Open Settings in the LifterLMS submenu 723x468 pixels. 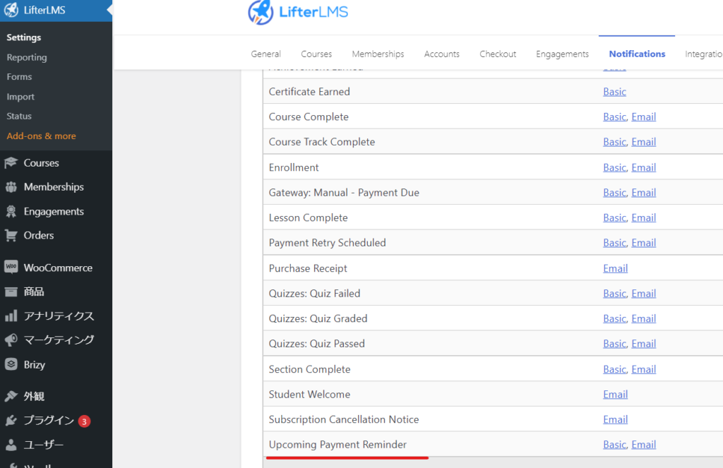tap(24, 37)
